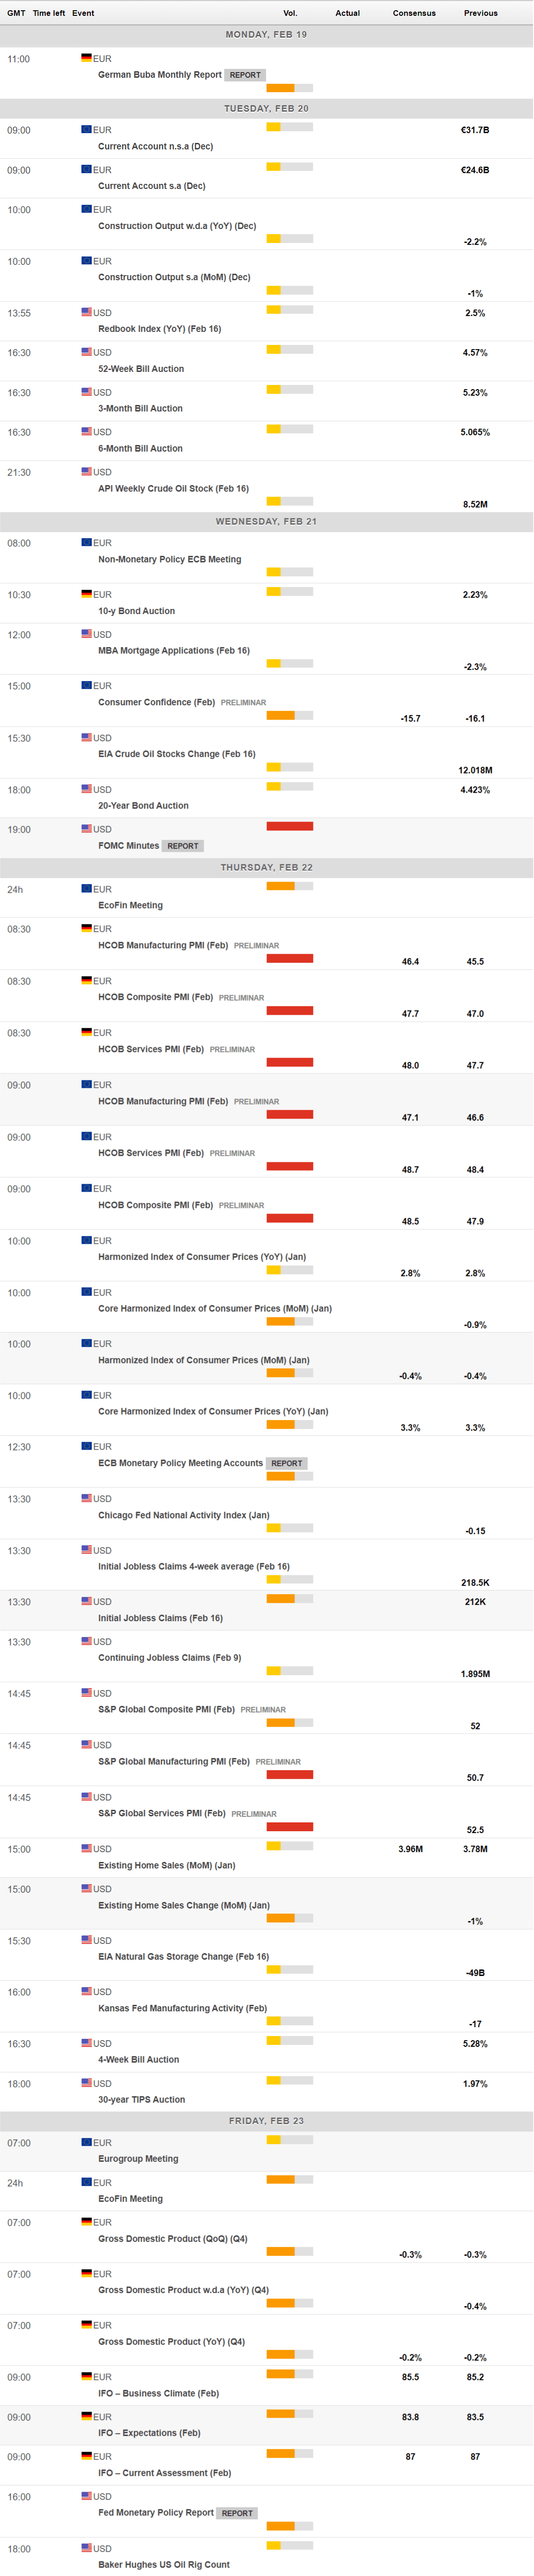Click EU flag on Eurogroup Meeting row
The image size is (534, 2576).
coord(86,2142)
